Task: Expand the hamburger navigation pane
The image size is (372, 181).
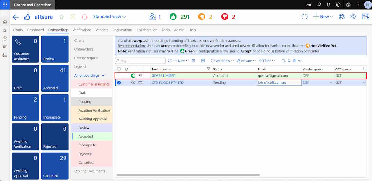Action: tap(5, 14)
